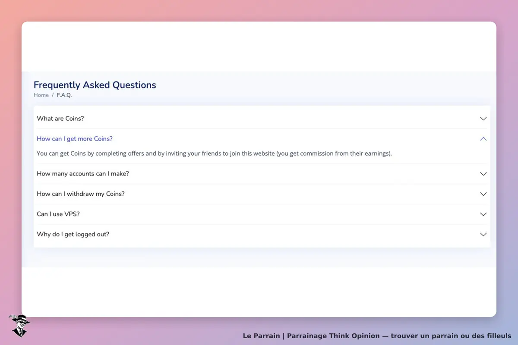
Task: Collapse the "How can I get more Coins?" chevron
Action: coord(483,139)
